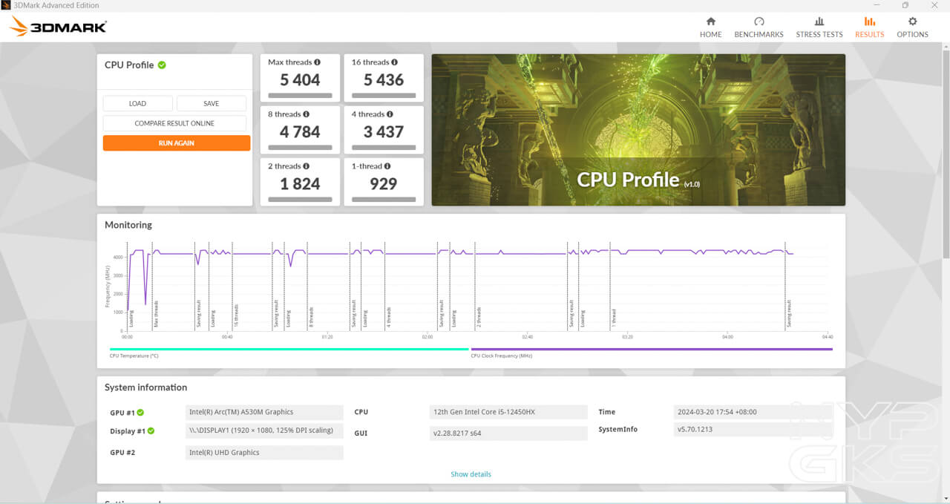950x504 pixels.
Task: Go to Stress Tests chart icon
Action: [819, 22]
